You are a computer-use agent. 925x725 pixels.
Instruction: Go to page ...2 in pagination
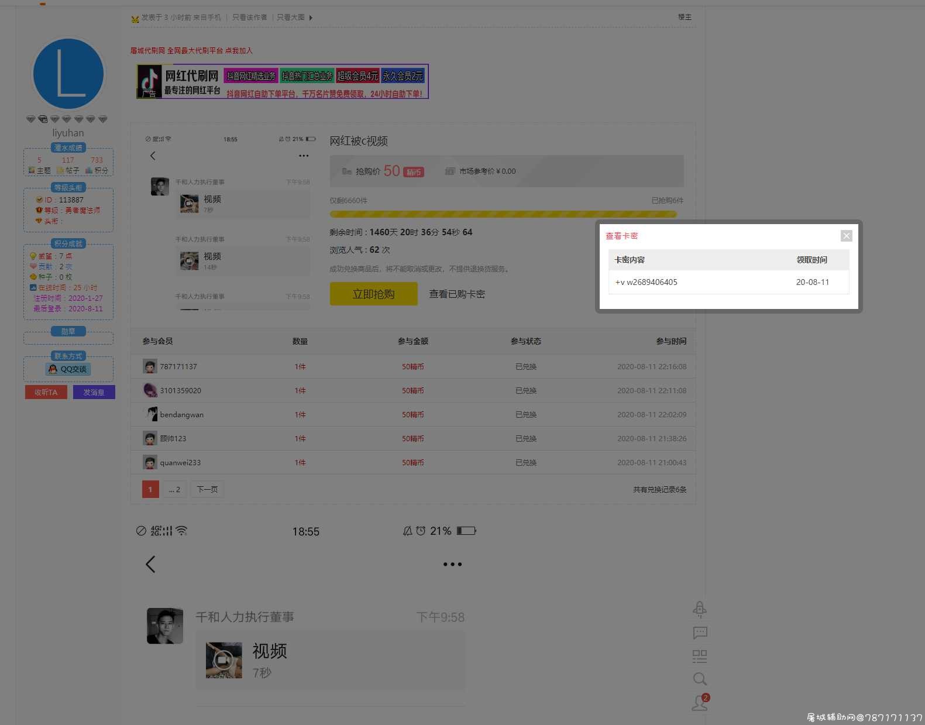[x=174, y=489]
